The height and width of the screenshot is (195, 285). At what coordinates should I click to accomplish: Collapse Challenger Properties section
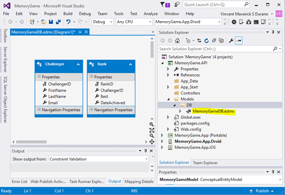(39, 76)
